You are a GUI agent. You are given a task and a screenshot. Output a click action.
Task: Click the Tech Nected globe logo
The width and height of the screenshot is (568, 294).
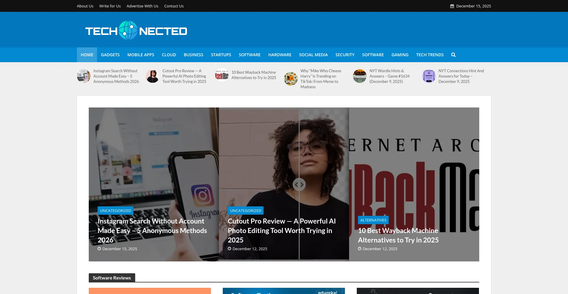click(x=128, y=30)
